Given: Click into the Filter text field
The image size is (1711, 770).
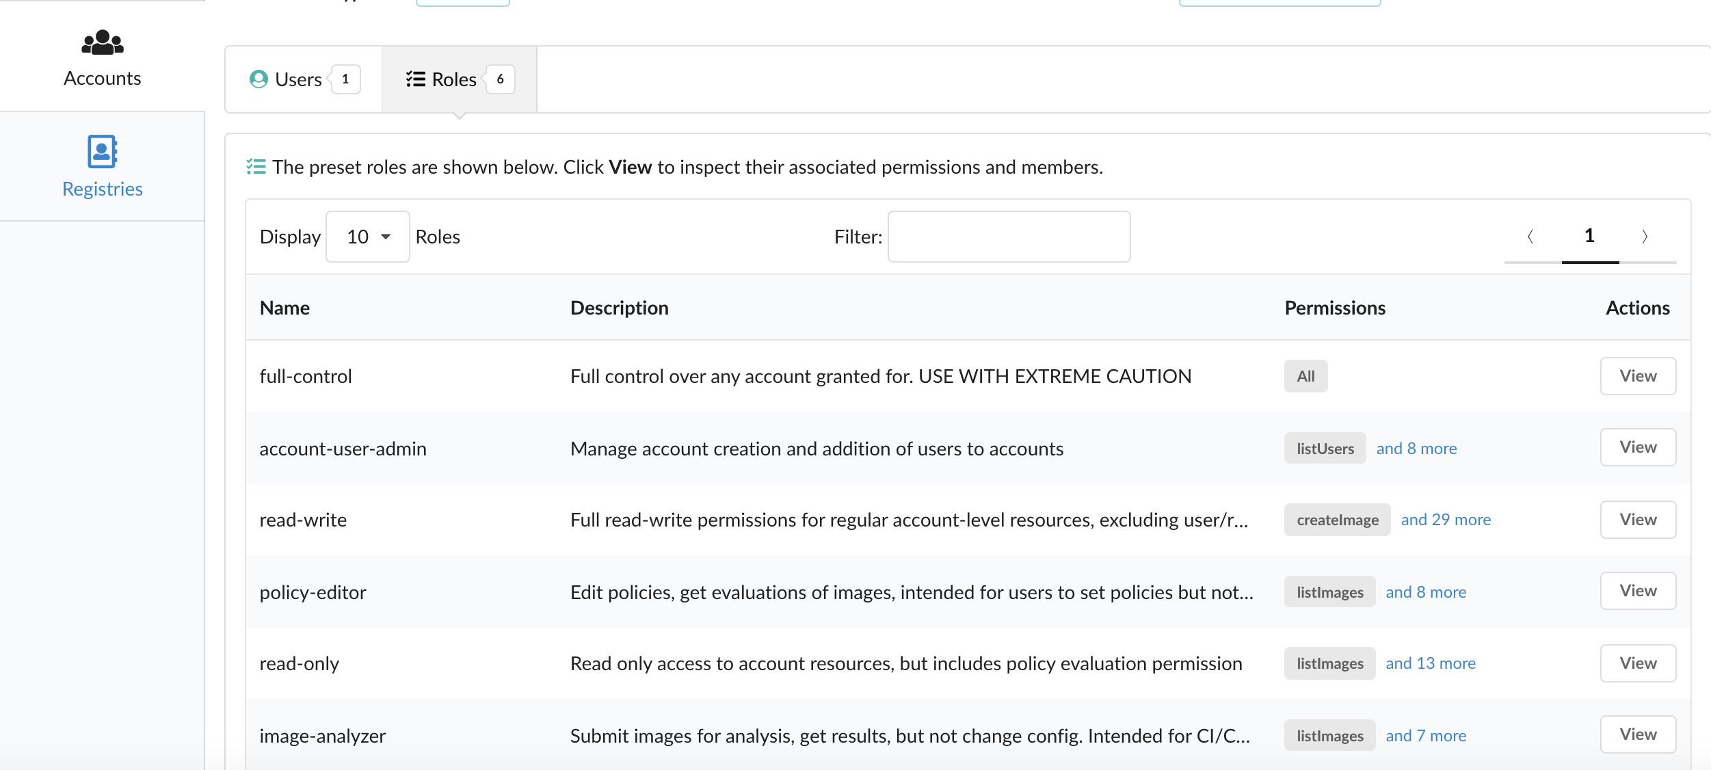Looking at the screenshot, I should point(1009,237).
